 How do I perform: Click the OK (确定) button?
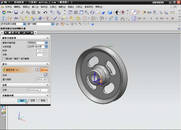coord(22,101)
